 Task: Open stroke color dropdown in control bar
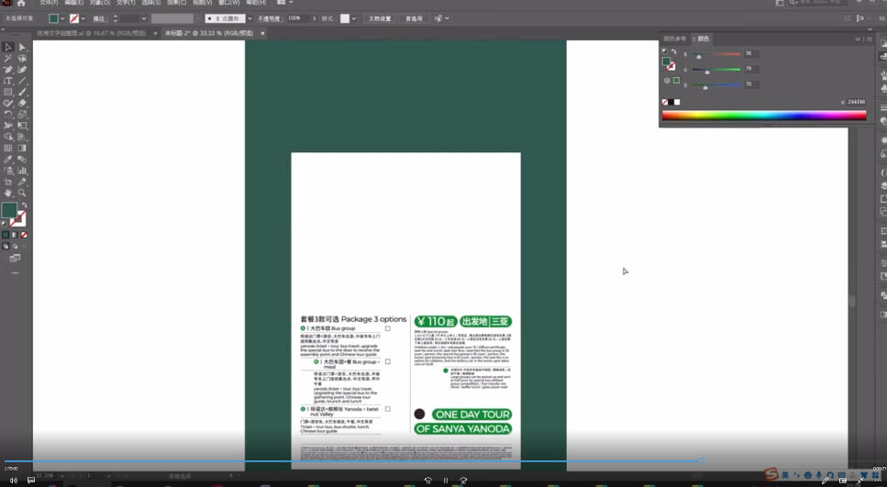(83, 18)
